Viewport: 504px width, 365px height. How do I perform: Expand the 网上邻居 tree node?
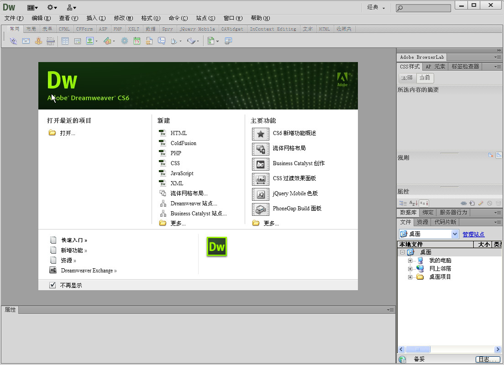tap(410, 269)
